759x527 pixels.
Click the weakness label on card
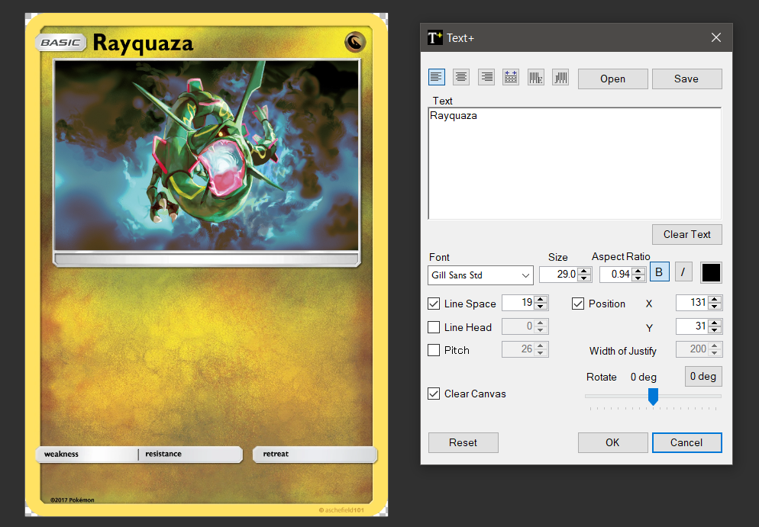tap(61, 454)
